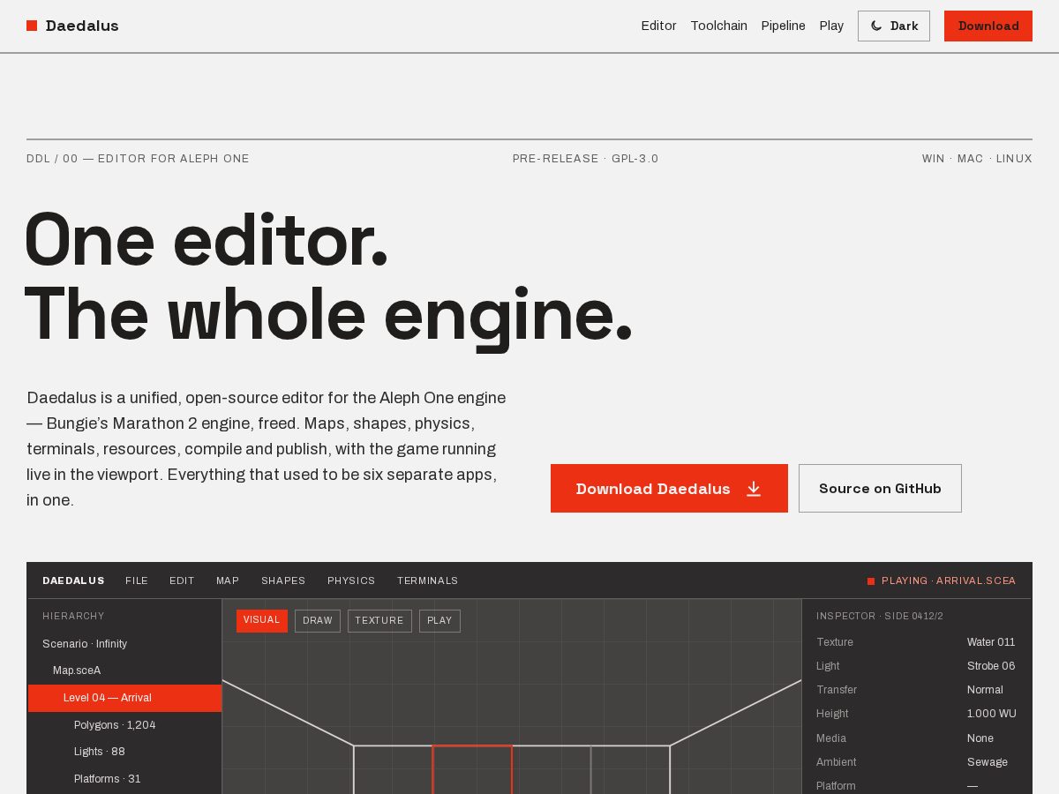Open the Editor nav link
Viewport: 1059px width, 794px height.
[x=658, y=26]
